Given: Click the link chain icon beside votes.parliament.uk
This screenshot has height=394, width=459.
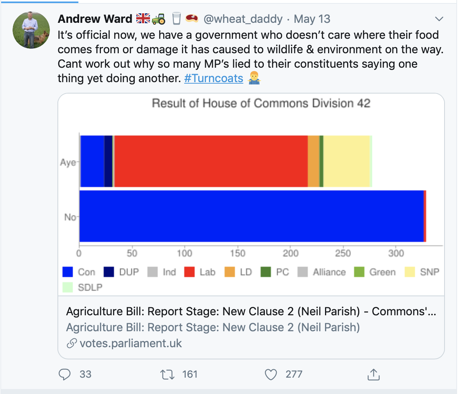Looking at the screenshot, I should [72, 343].
